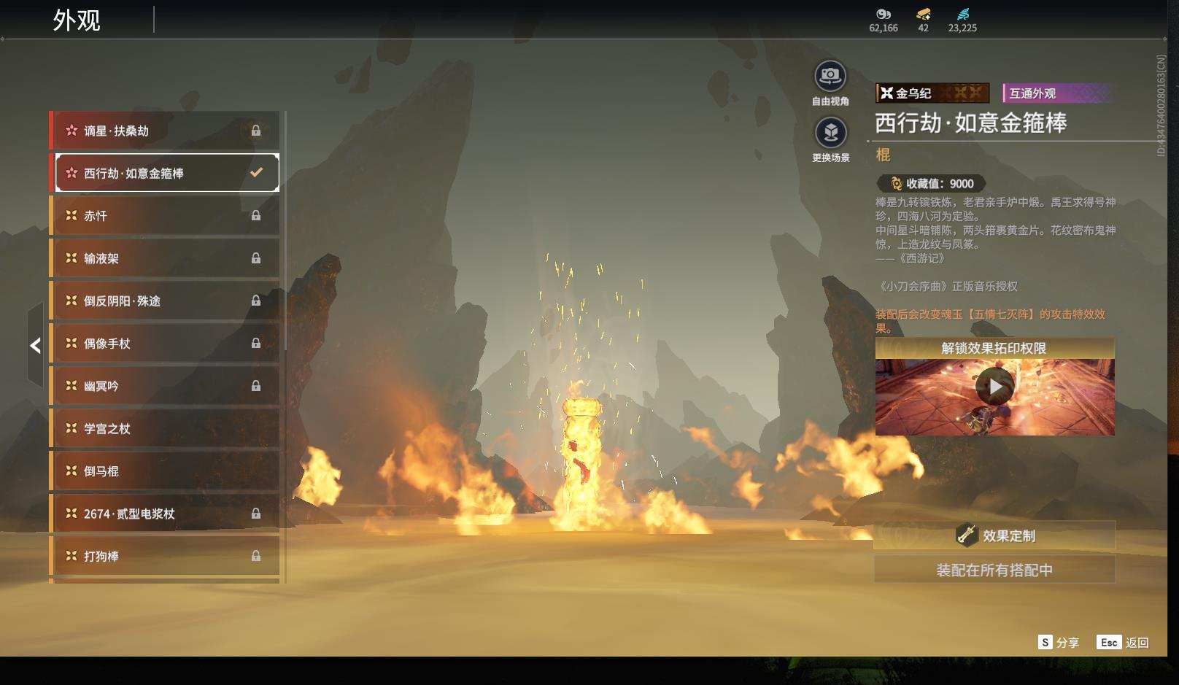Click the weapon name 西行劫·如意金箍棒 heading
The height and width of the screenshot is (685, 1179).
(970, 123)
